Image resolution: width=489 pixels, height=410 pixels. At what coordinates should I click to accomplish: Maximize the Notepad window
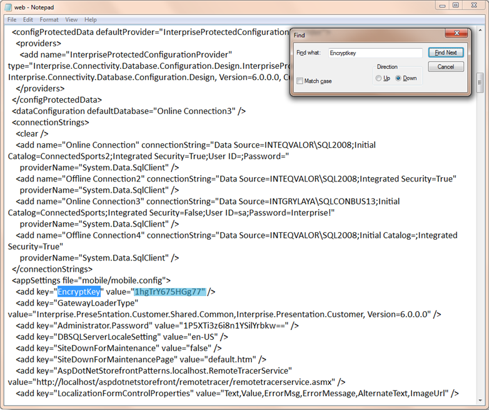coord(456,6)
